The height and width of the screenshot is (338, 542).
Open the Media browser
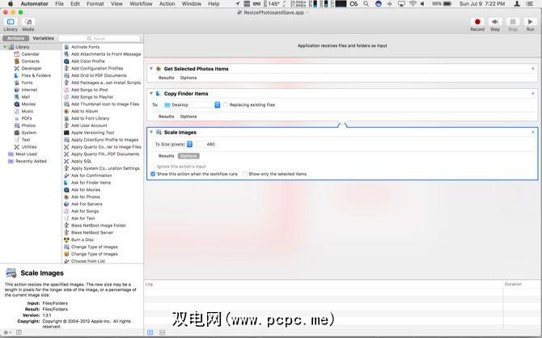pyautogui.click(x=28, y=22)
